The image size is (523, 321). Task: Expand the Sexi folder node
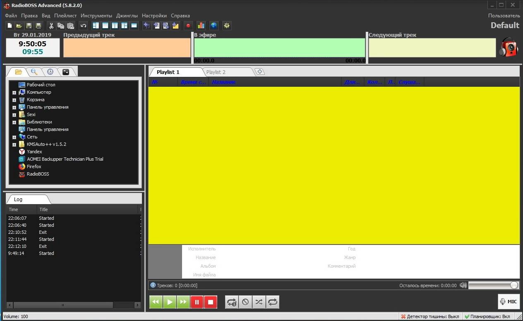tap(14, 115)
